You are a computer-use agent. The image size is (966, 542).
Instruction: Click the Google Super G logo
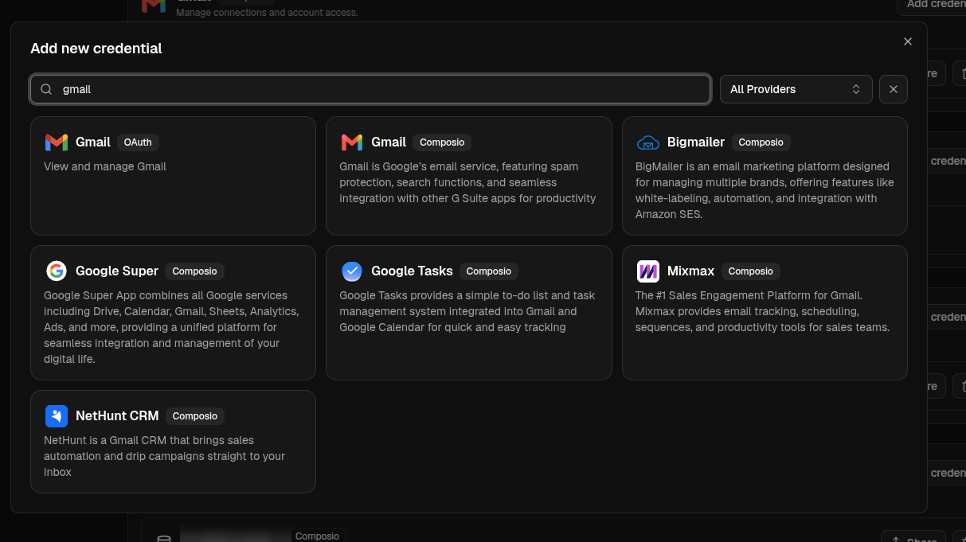[x=57, y=271]
